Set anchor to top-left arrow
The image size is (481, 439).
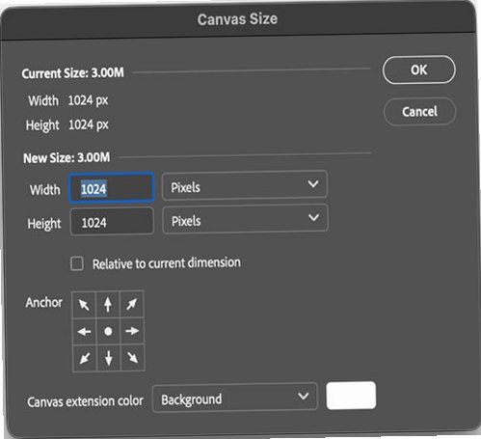(84, 305)
